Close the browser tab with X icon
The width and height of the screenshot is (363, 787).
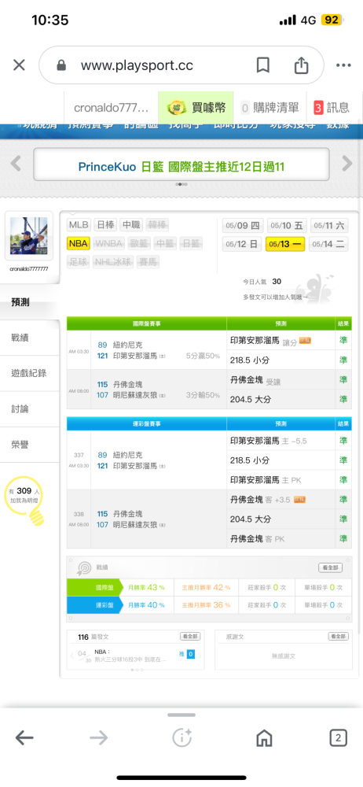[19, 65]
